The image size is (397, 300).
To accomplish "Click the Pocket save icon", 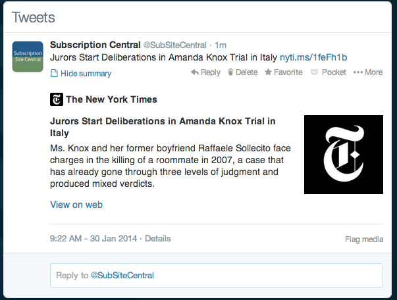I will [314, 72].
